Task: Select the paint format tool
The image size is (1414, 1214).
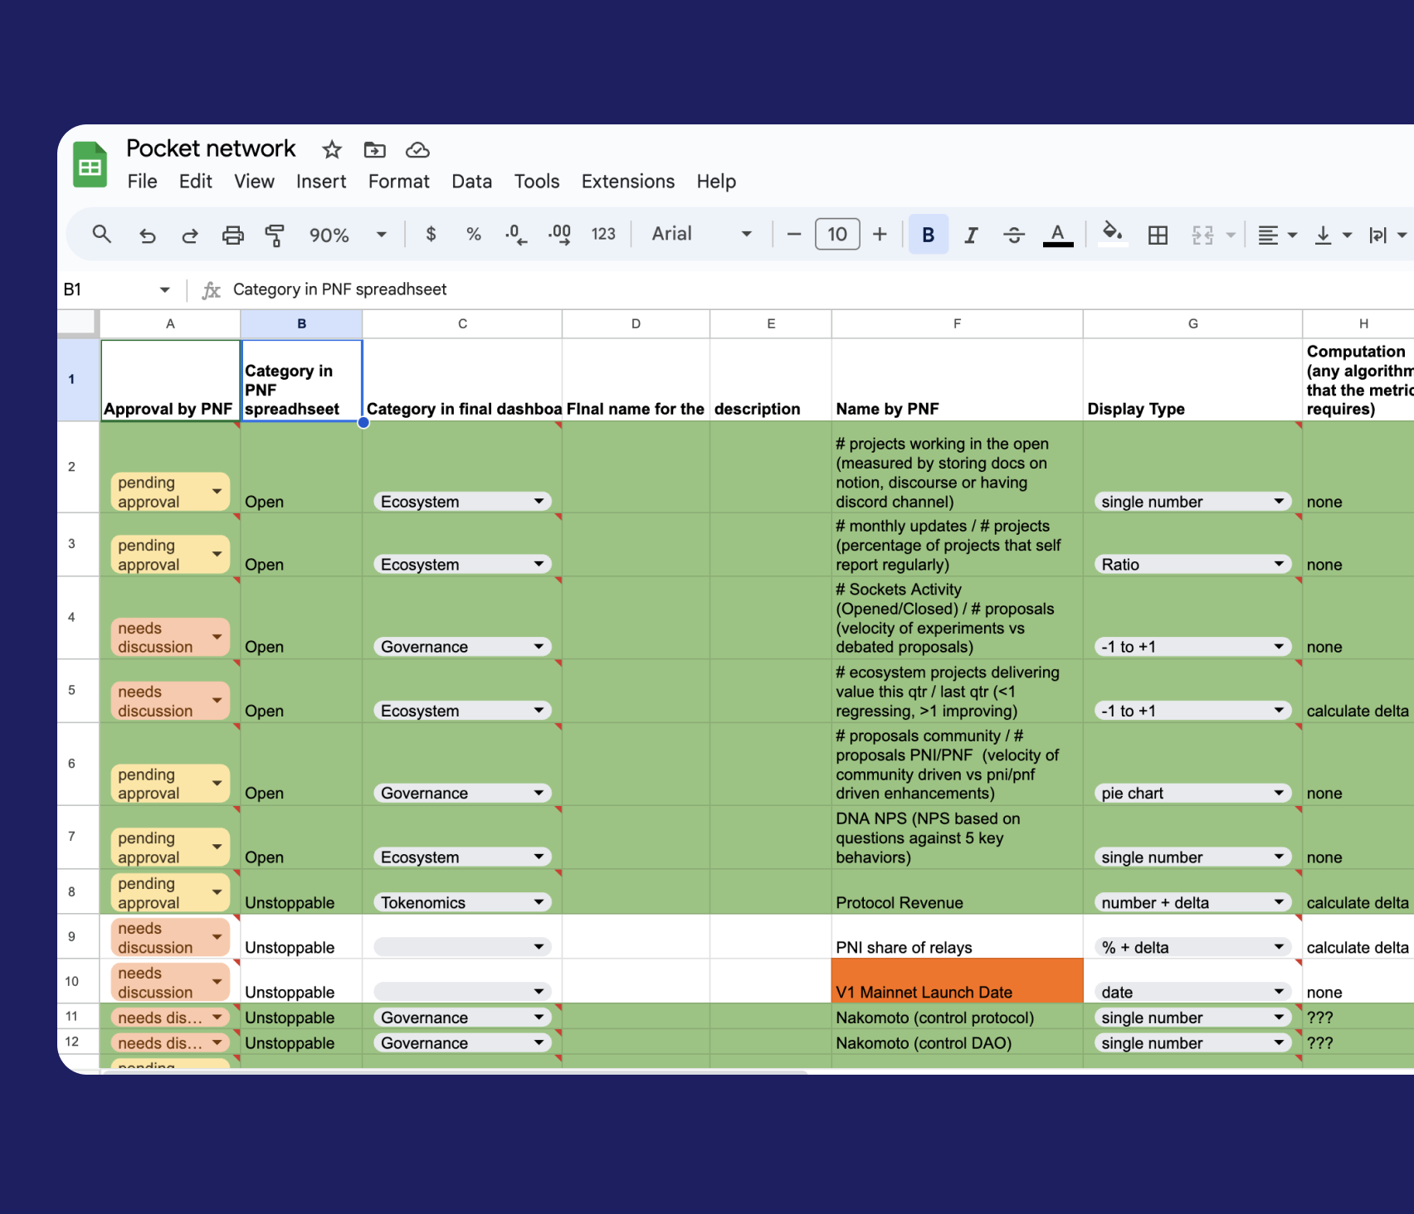Action: click(x=274, y=235)
